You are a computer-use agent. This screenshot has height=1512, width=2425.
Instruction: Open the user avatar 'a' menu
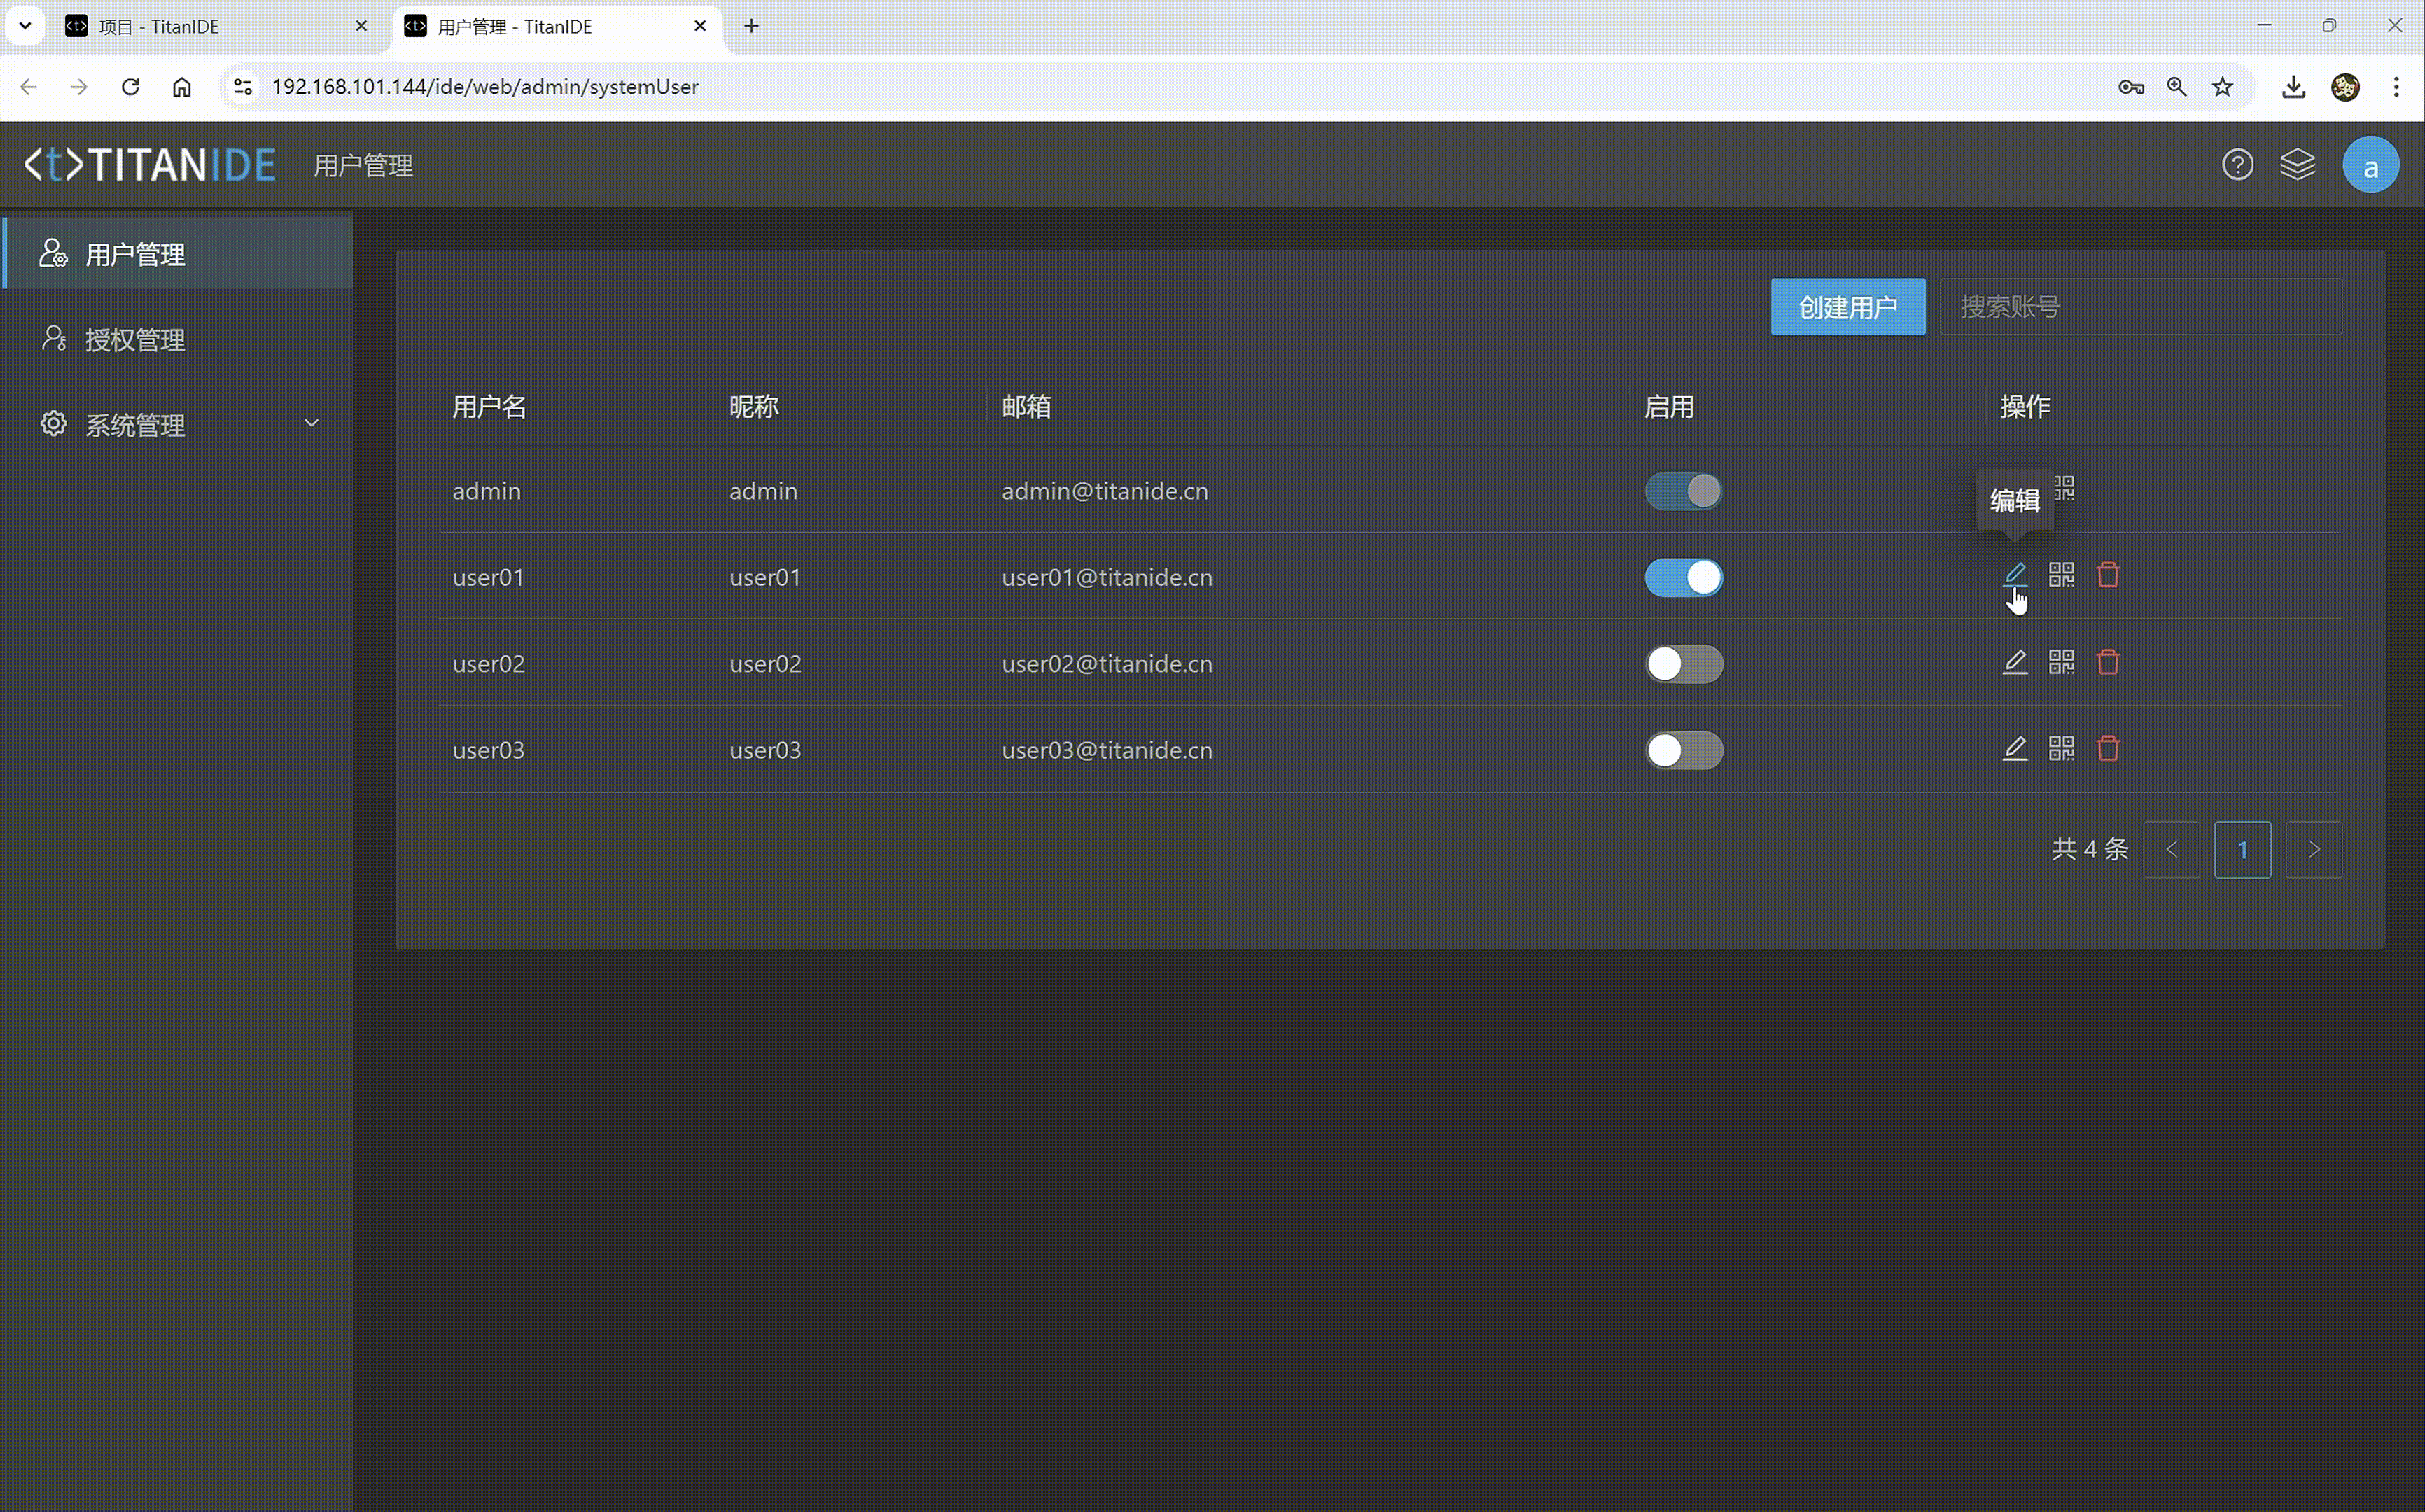click(2369, 166)
